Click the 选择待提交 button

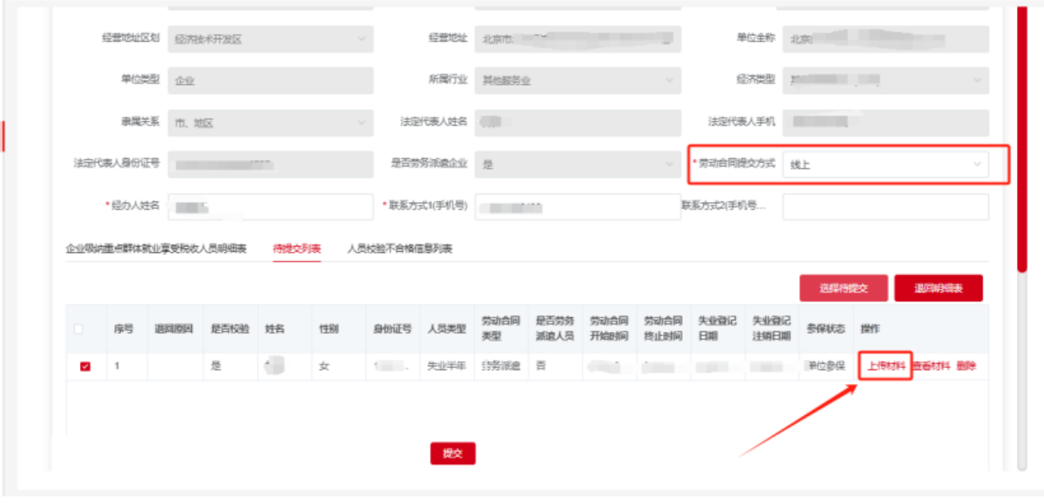click(x=842, y=287)
